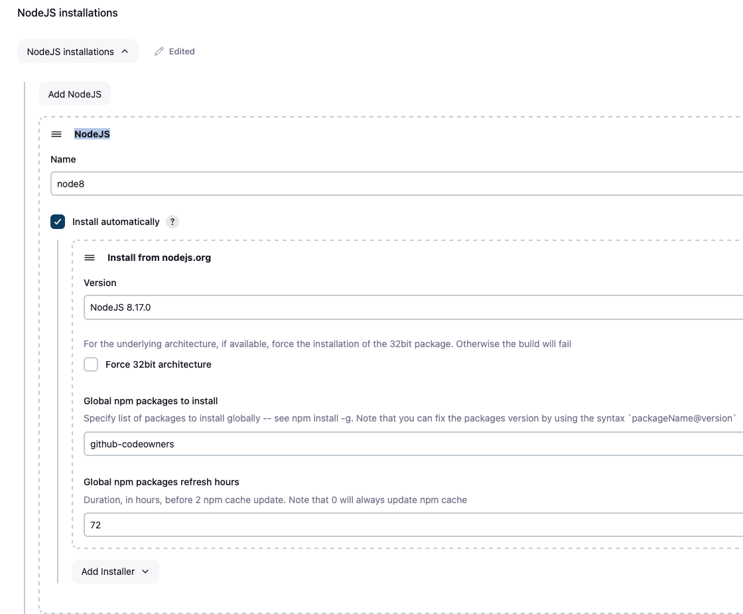Focus the Name field containing node8
This screenshot has width=743, height=614.
click(x=397, y=184)
